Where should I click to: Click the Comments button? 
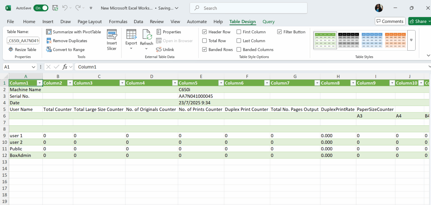tap(390, 21)
